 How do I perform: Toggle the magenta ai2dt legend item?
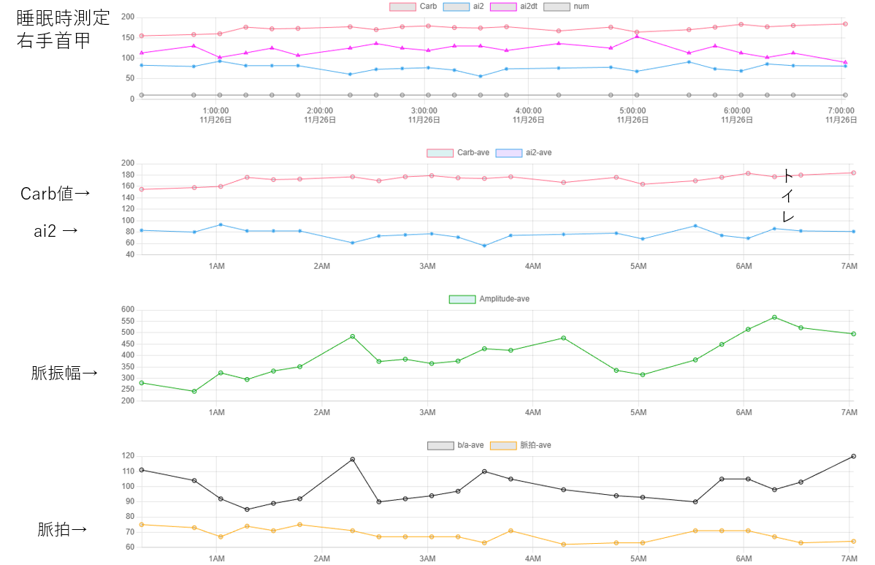pyautogui.click(x=503, y=7)
